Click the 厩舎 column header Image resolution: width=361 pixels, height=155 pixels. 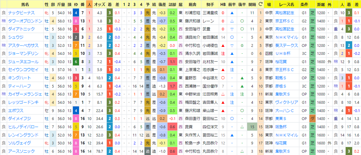(192, 4)
